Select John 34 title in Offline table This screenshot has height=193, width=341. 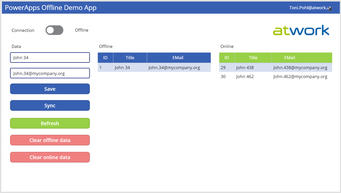click(x=122, y=68)
